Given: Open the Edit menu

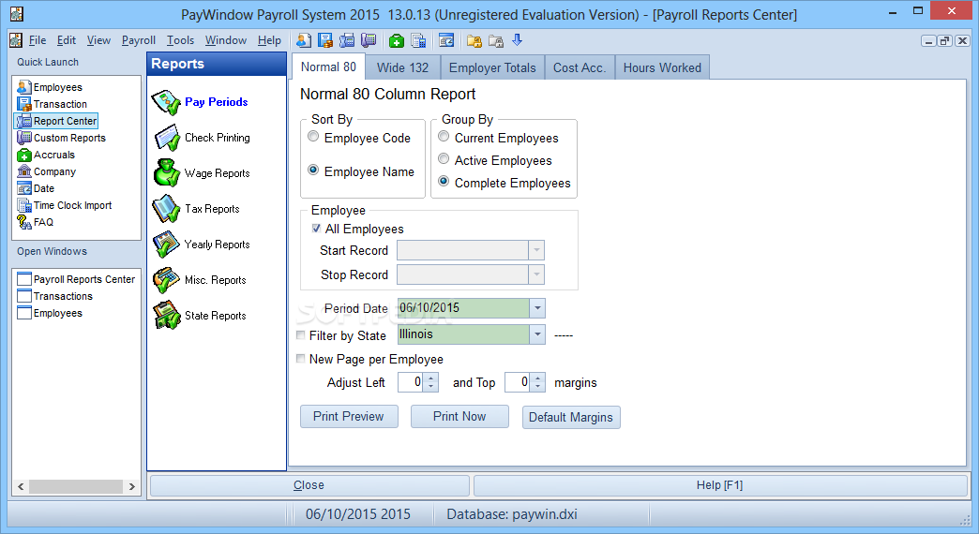Looking at the screenshot, I should pos(67,40).
